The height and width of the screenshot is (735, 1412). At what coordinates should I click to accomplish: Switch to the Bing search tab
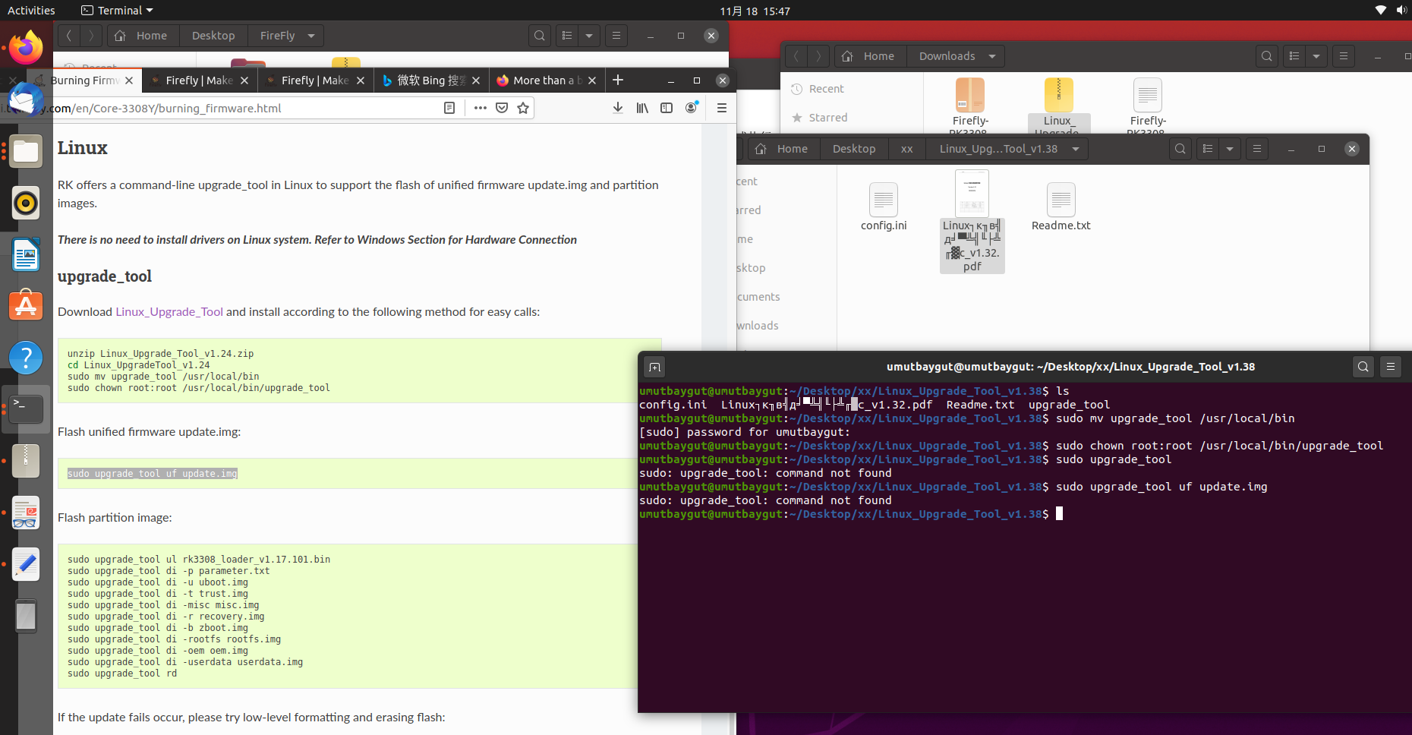[x=430, y=80]
